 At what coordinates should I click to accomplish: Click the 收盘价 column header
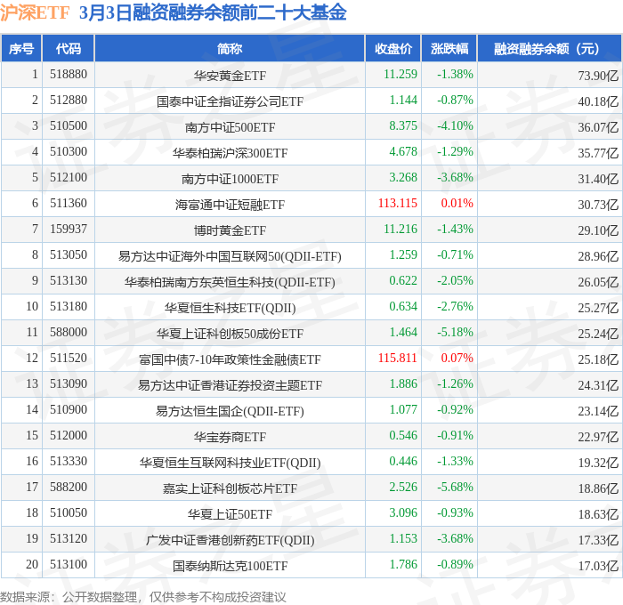[x=393, y=48]
